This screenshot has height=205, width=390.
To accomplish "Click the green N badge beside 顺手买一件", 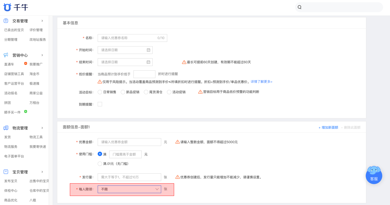I will point(26,112).
